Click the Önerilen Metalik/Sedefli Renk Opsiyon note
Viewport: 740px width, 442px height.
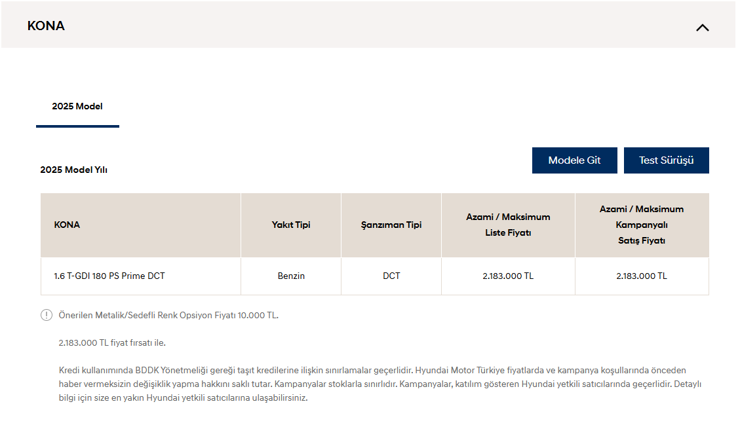click(x=168, y=315)
